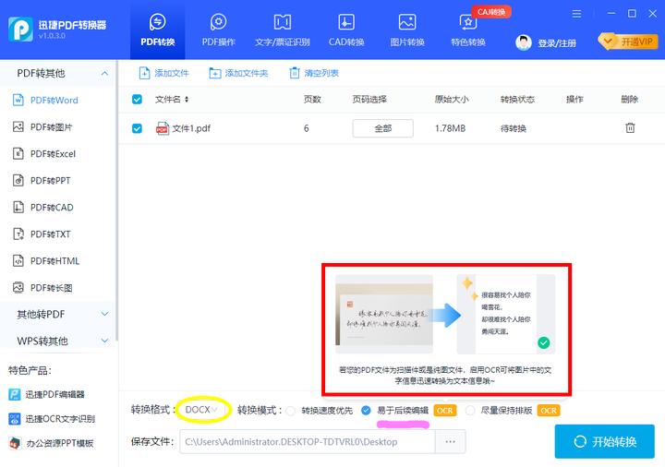
Task: Click the 清空列表 button
Action: click(x=314, y=73)
